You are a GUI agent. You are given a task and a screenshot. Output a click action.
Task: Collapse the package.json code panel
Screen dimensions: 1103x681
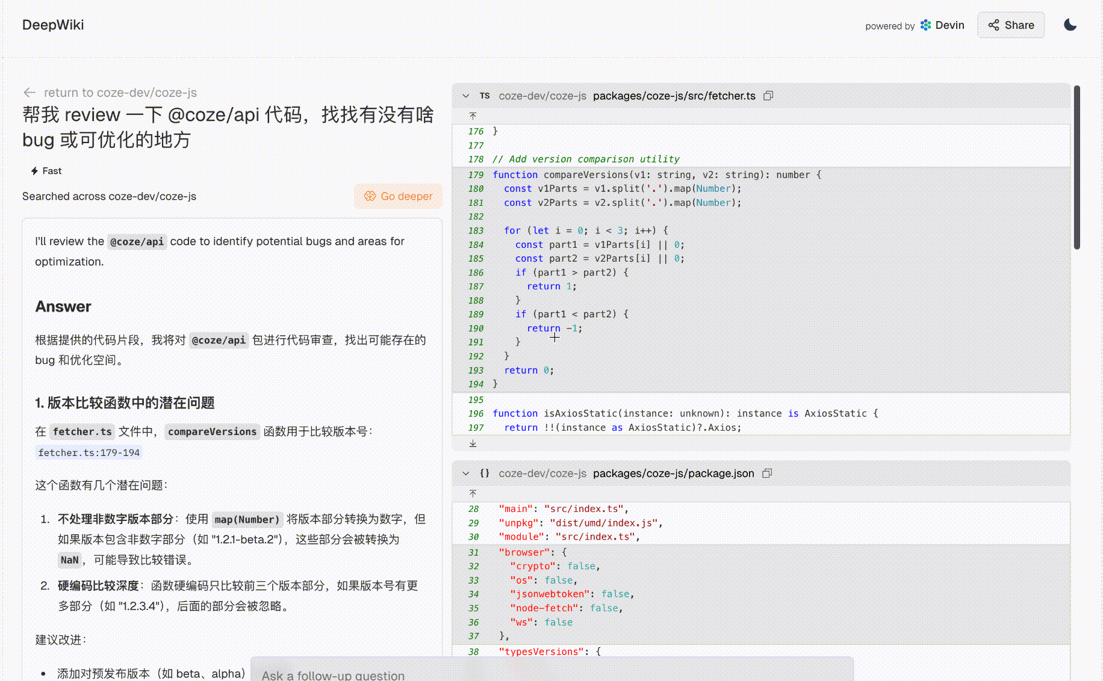point(465,473)
